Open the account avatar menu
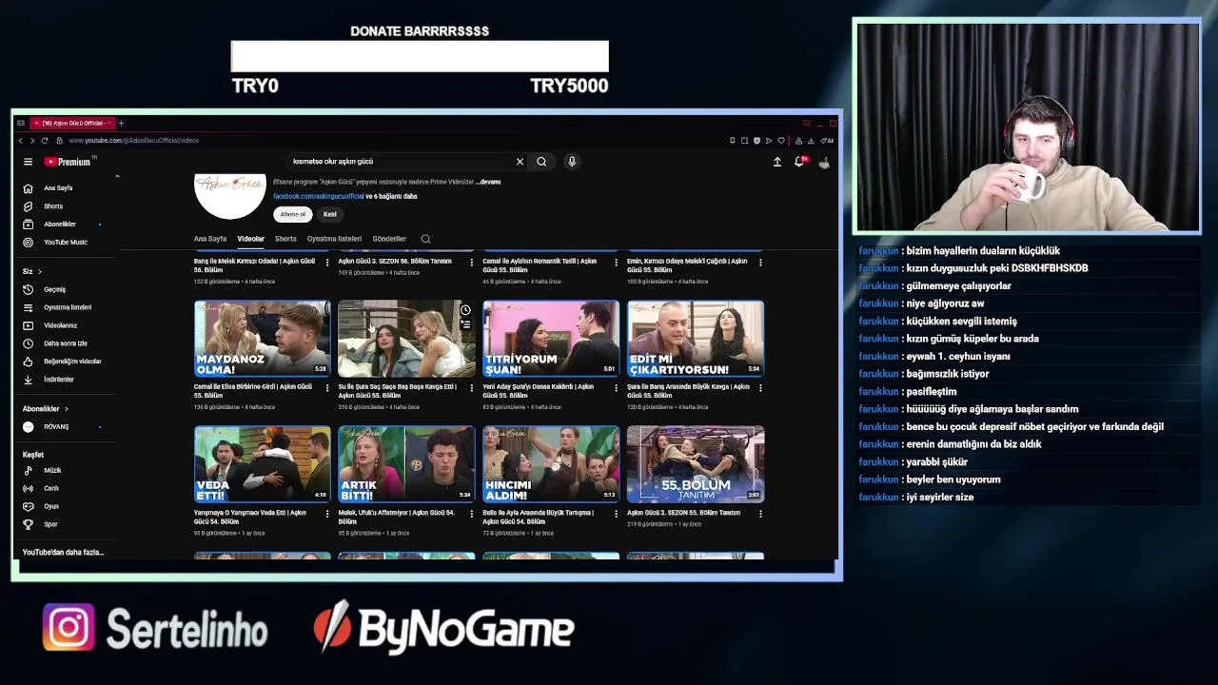 824,162
